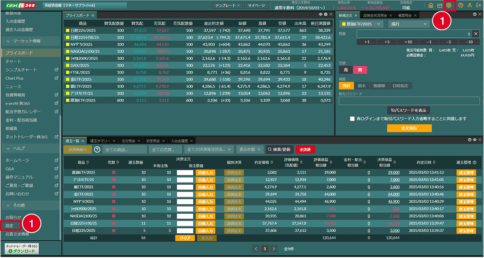Open help icon in the new order panel header
Image resolution: width=484 pixels, height=258 pixels.
tap(475, 14)
